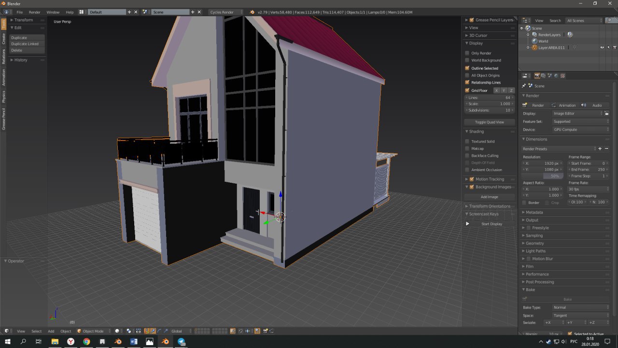Enable the Backface Culling checkbox
The width and height of the screenshot is (618, 348).
pyautogui.click(x=467, y=156)
